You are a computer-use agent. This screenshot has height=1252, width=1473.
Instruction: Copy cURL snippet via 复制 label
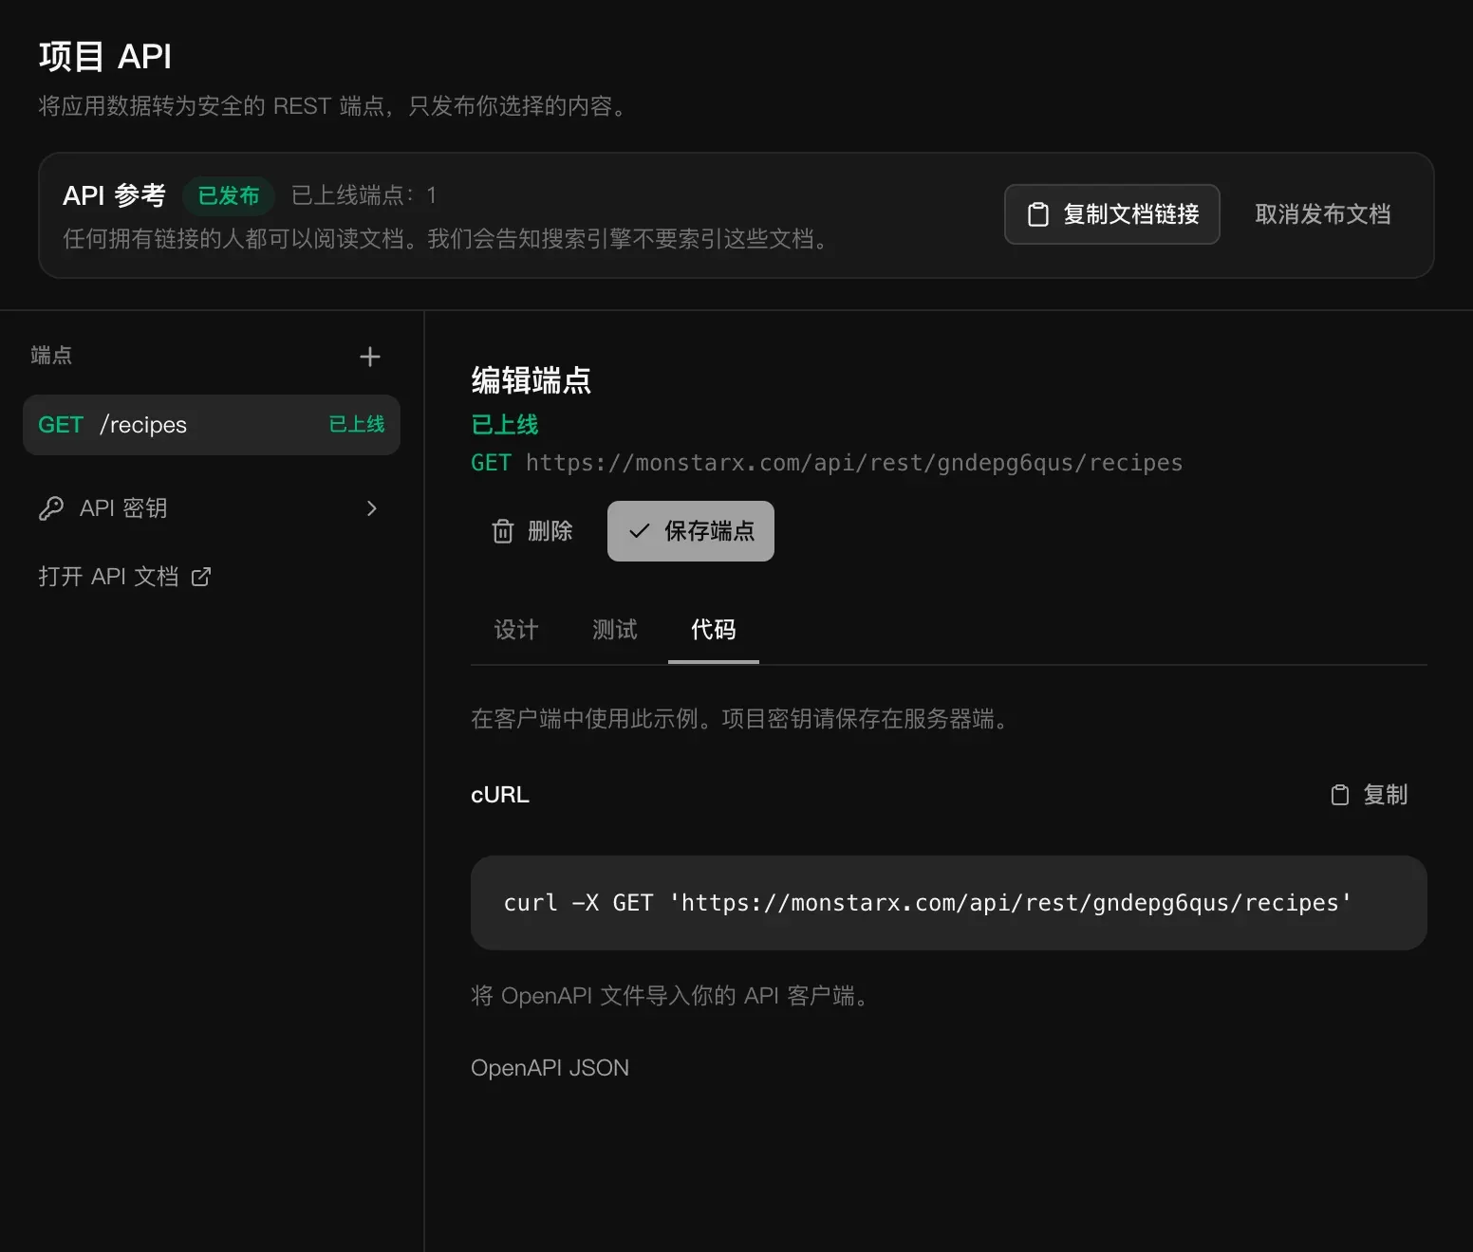(x=1386, y=795)
